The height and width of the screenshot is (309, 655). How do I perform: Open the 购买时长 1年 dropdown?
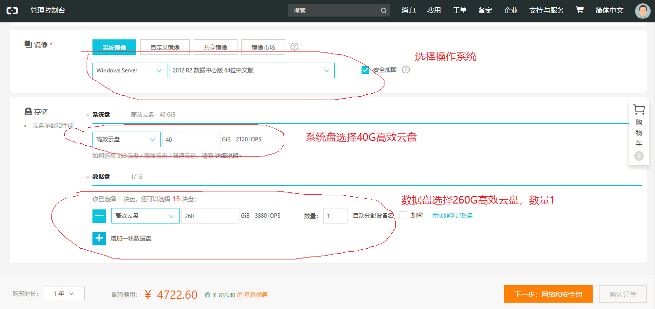click(x=64, y=293)
